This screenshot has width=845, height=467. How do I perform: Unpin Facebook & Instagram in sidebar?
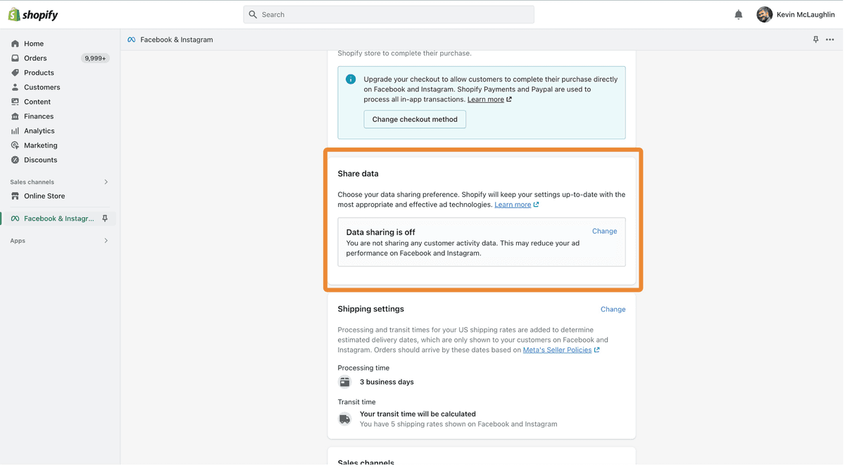click(x=105, y=219)
